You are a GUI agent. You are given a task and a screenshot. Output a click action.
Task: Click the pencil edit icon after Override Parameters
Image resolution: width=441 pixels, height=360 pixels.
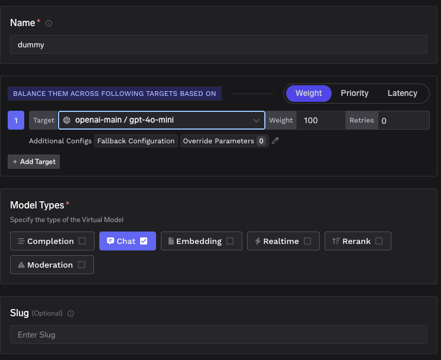(x=275, y=140)
